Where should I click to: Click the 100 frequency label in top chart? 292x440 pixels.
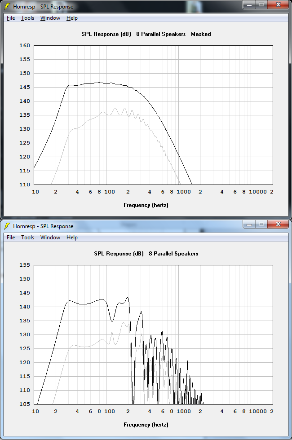tap(110, 192)
